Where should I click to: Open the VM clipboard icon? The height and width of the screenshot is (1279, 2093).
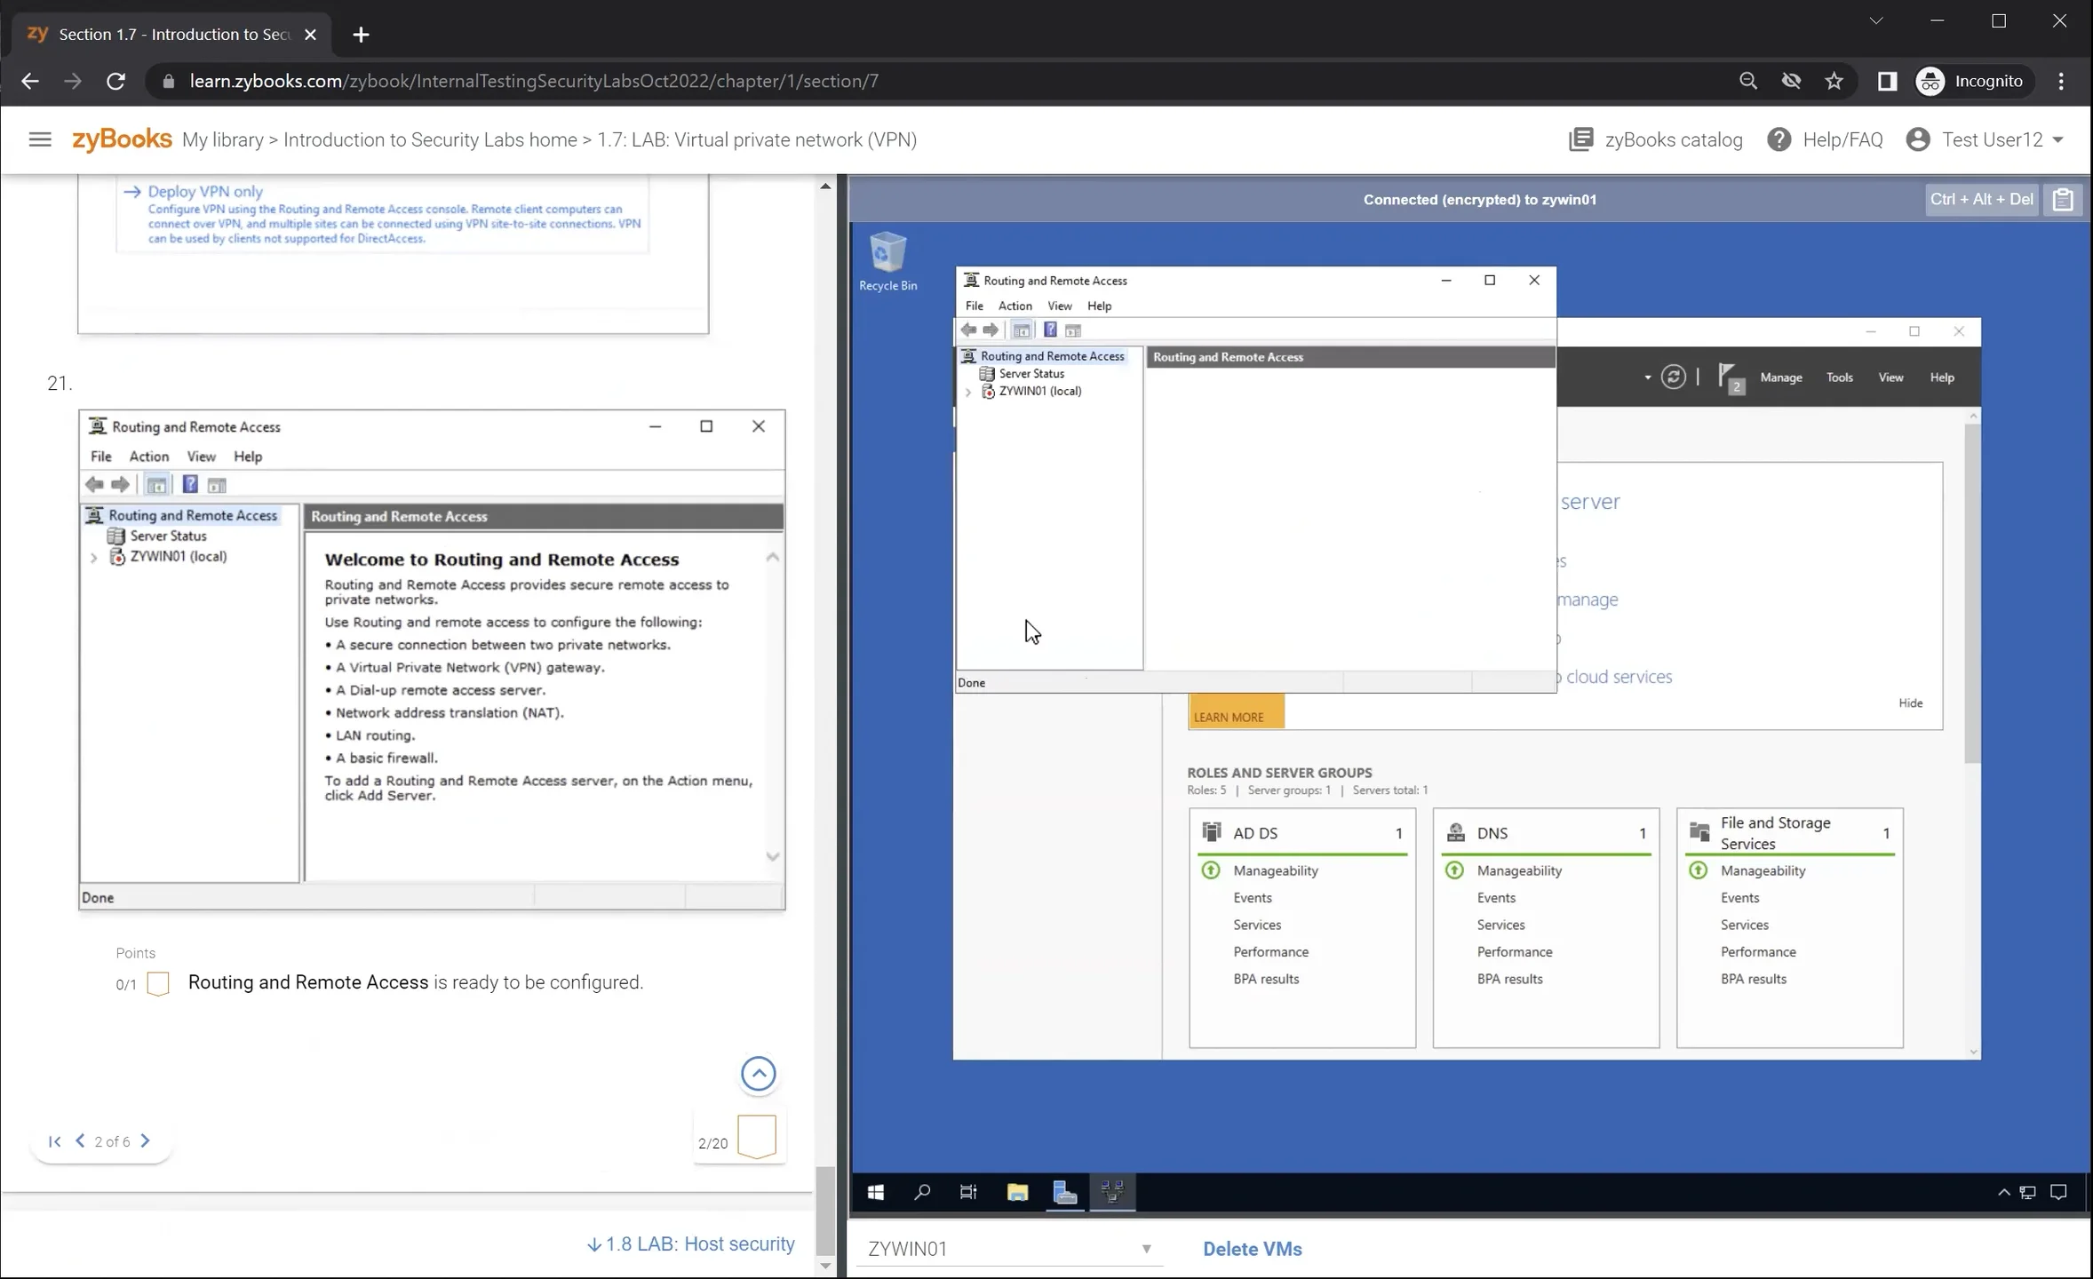coord(2063,200)
